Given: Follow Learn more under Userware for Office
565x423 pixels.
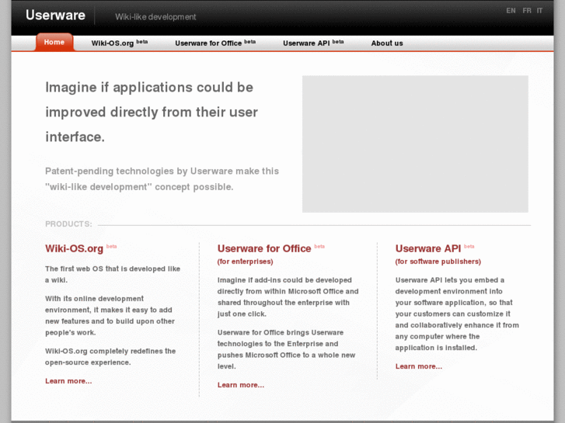Looking at the screenshot, I should (x=241, y=385).
